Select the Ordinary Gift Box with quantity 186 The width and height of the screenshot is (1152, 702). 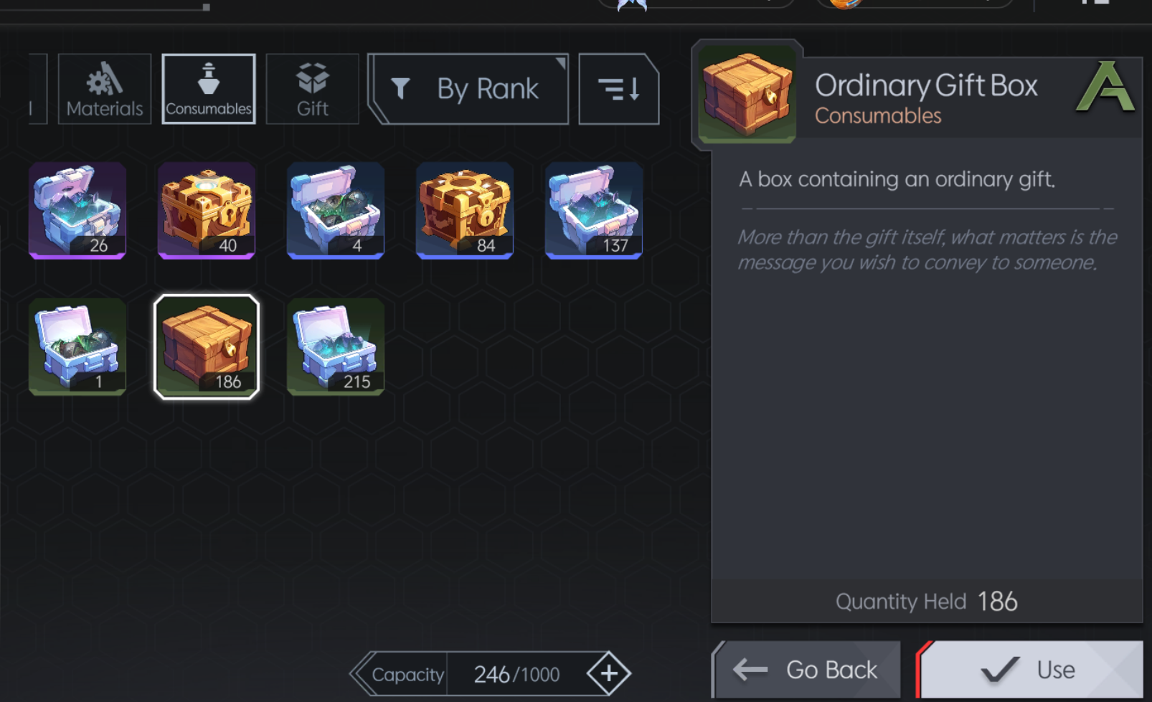pyautogui.click(x=207, y=347)
